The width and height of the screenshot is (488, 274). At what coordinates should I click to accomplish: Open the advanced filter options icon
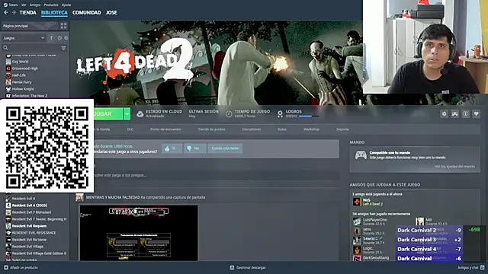63,48
